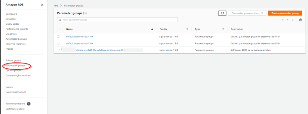
Task: Click the Amazon RDS sidebar title
Action: [14, 5]
